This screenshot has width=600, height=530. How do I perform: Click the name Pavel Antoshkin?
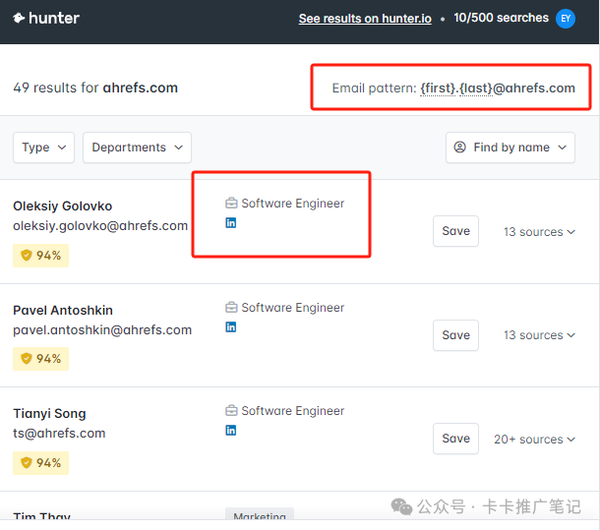point(63,310)
